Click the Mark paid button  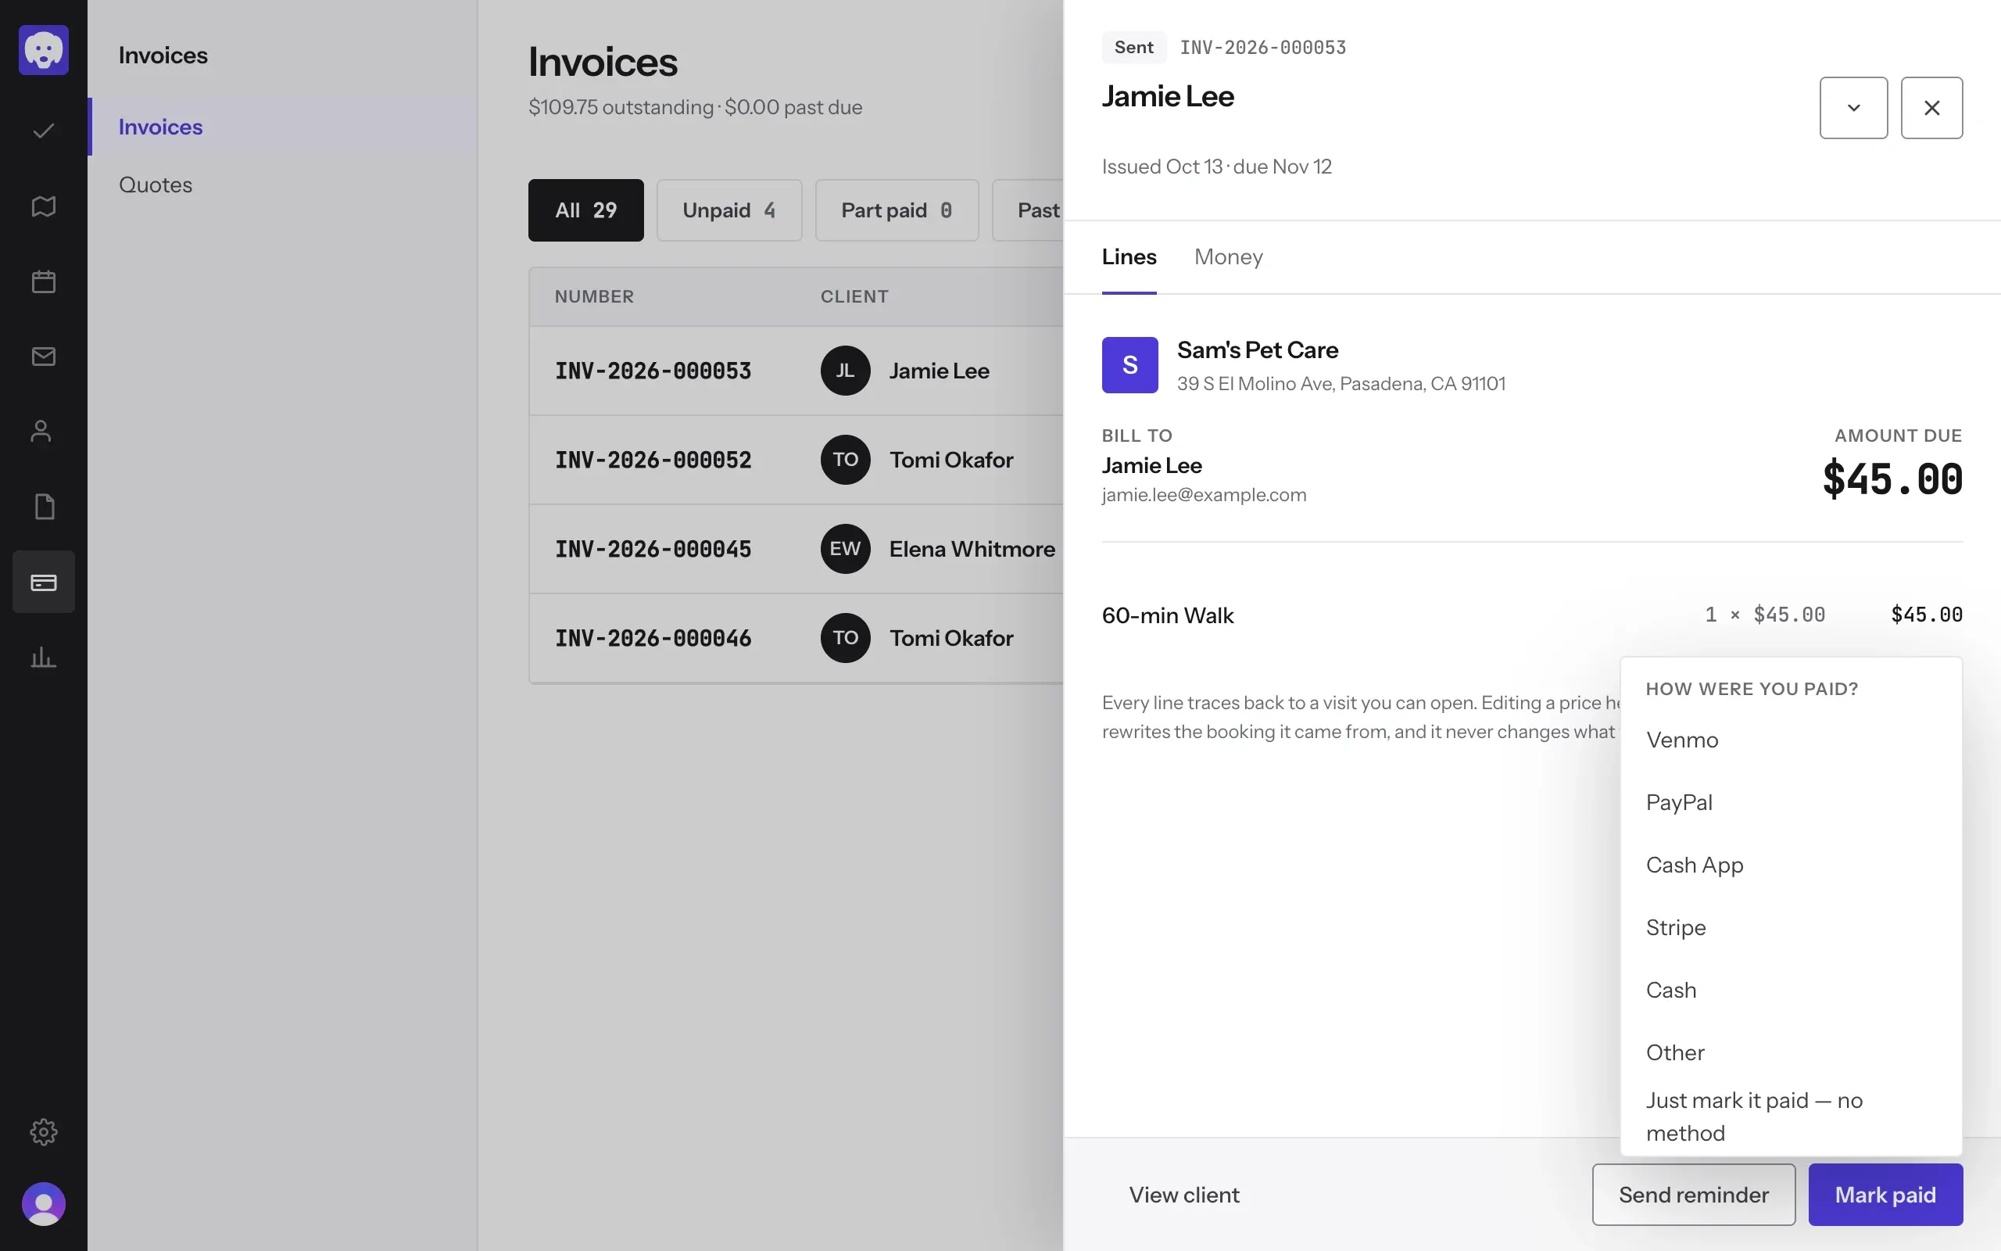(1885, 1195)
